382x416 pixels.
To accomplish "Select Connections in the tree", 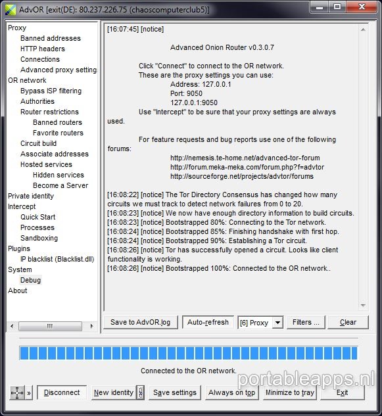I will 40,59.
